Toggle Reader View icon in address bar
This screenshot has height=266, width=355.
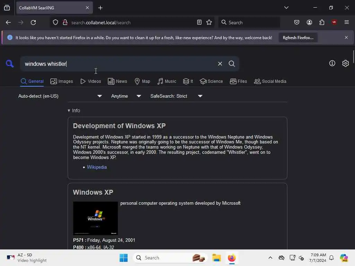(199, 23)
